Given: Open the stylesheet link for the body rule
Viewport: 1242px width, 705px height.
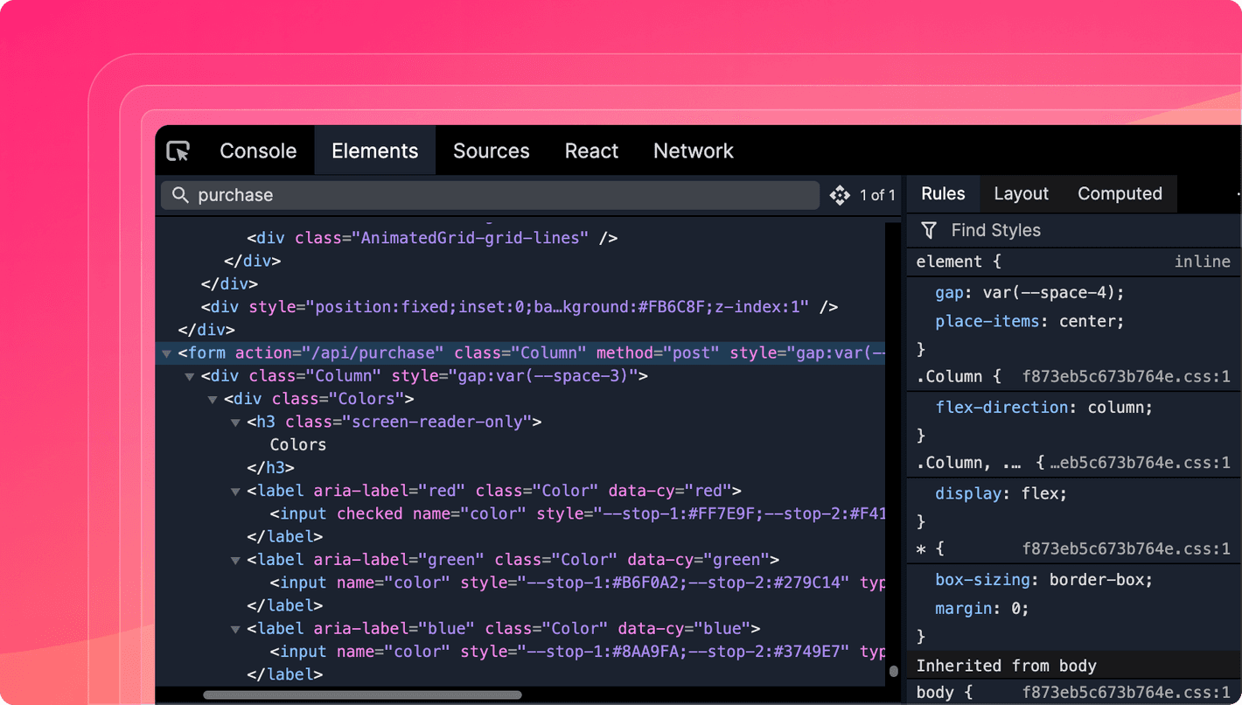Looking at the screenshot, I should (1126, 693).
